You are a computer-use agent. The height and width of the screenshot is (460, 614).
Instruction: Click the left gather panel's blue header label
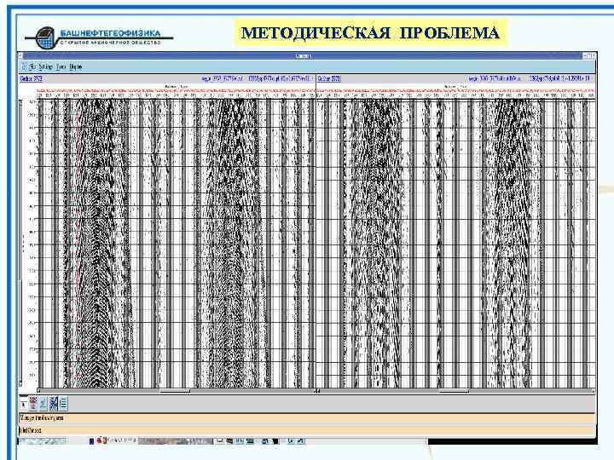[x=32, y=78]
